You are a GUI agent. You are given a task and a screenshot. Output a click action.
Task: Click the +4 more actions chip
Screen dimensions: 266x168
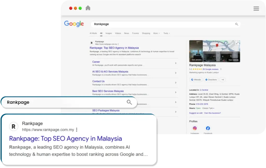tap(223, 80)
